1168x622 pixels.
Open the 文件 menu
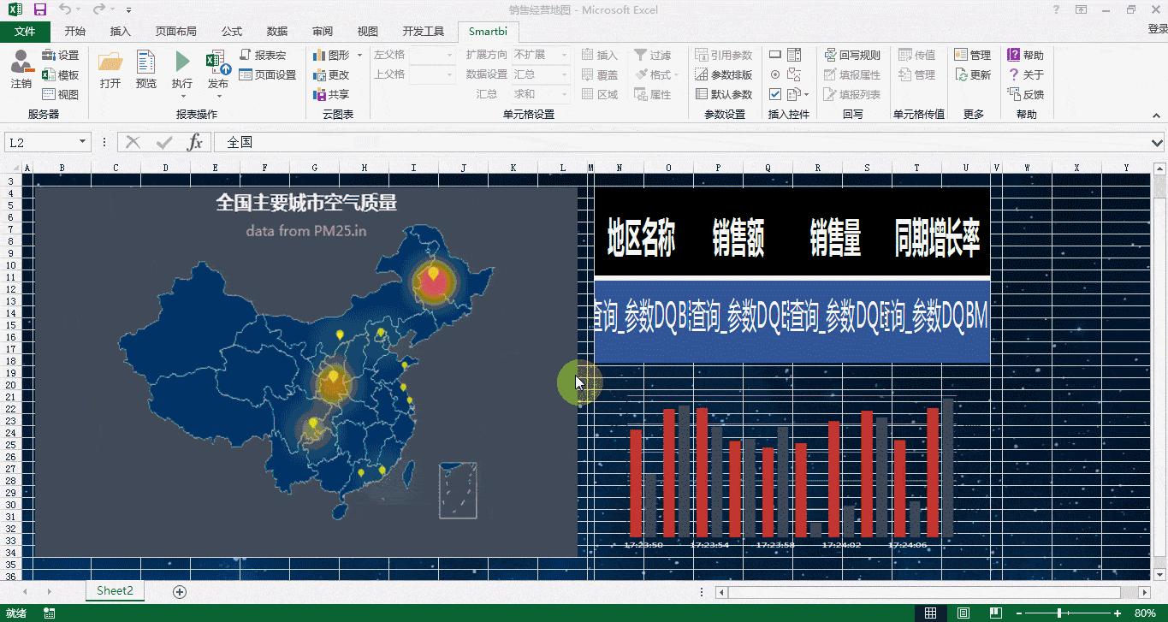[26, 30]
